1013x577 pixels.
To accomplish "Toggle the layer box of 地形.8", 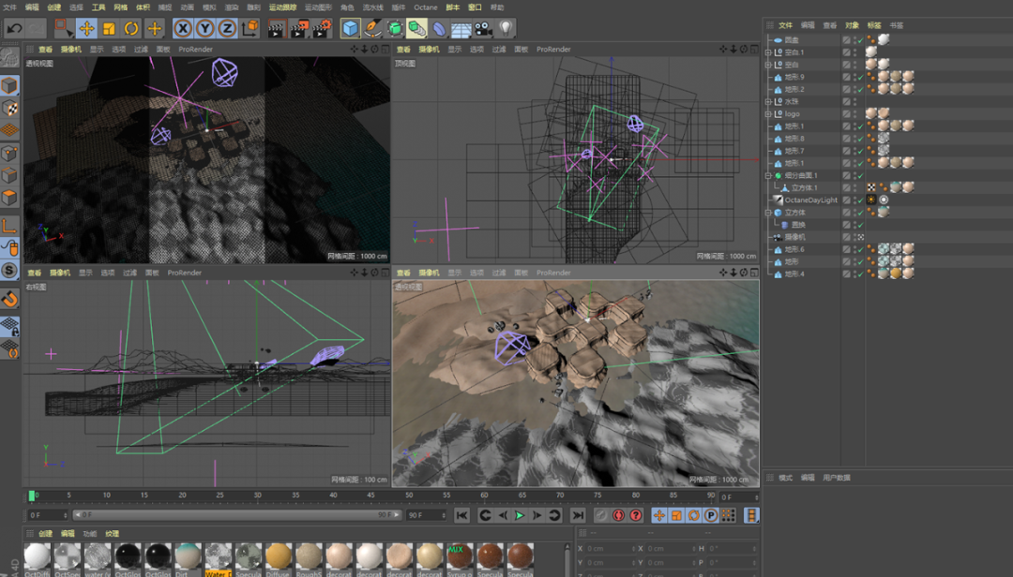I will coord(846,138).
